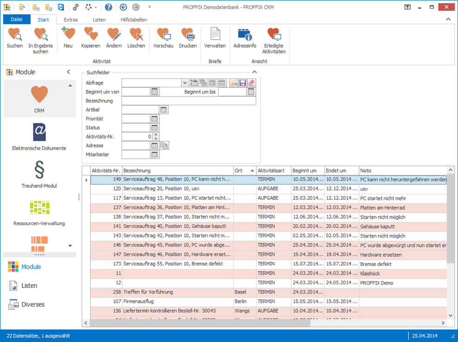Open Status lookup table button
458x342 pixels.
pos(155,127)
